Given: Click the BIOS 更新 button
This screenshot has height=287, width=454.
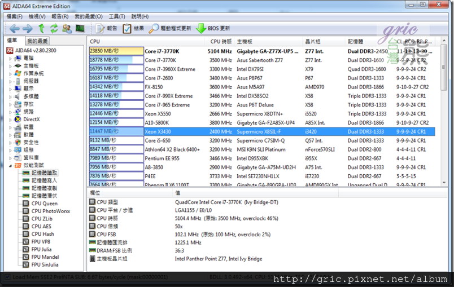Looking at the screenshot, I should (213, 28).
